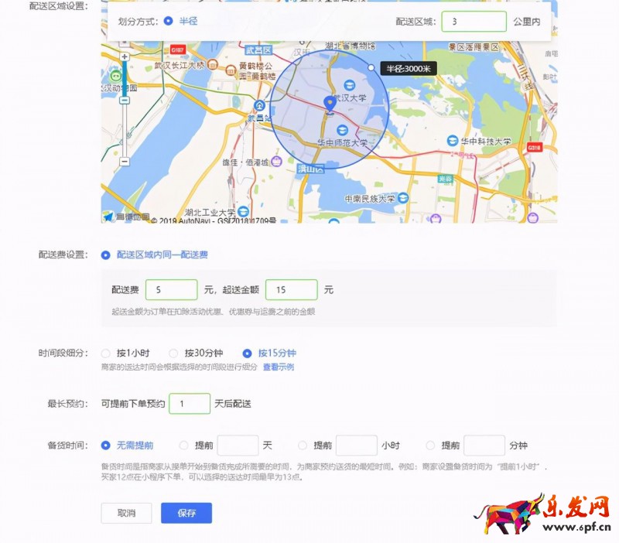Click the radius circle's white edge handle
Image resolution: width=619 pixels, height=543 pixels.
click(371, 68)
